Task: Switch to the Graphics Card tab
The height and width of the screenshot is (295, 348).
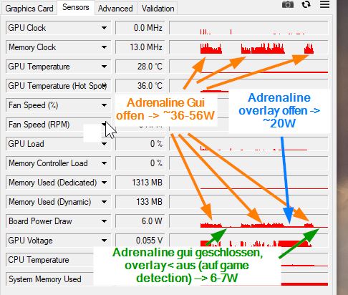Action: click(x=29, y=9)
